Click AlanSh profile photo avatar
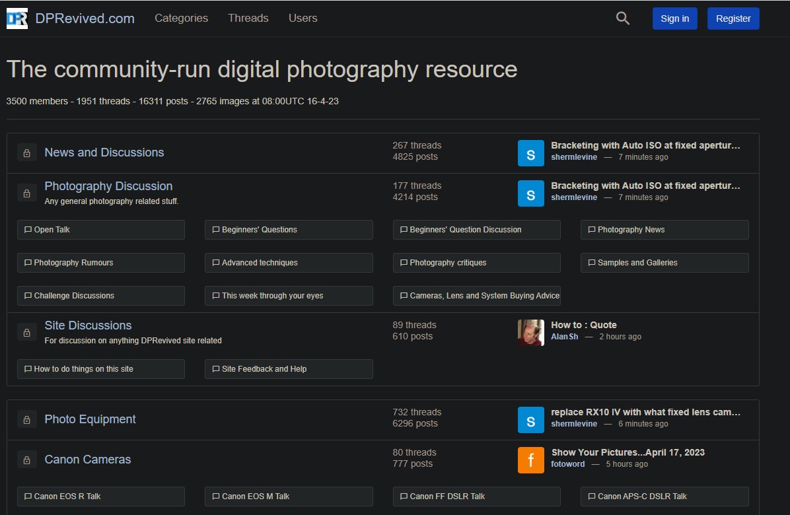The image size is (790, 515). [x=531, y=333]
